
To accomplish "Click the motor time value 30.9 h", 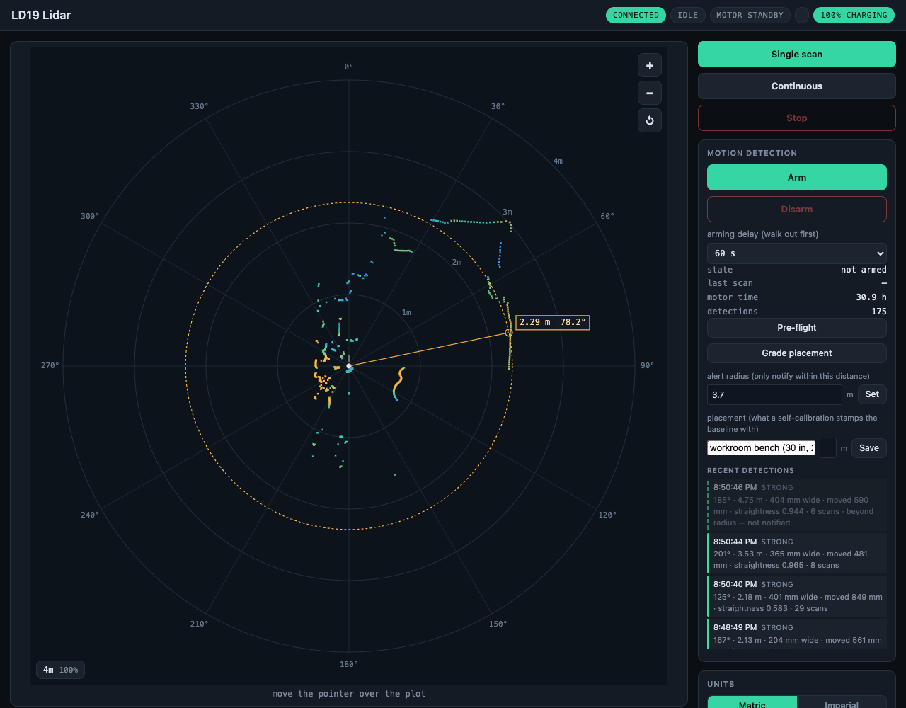I will pyautogui.click(x=871, y=297).
